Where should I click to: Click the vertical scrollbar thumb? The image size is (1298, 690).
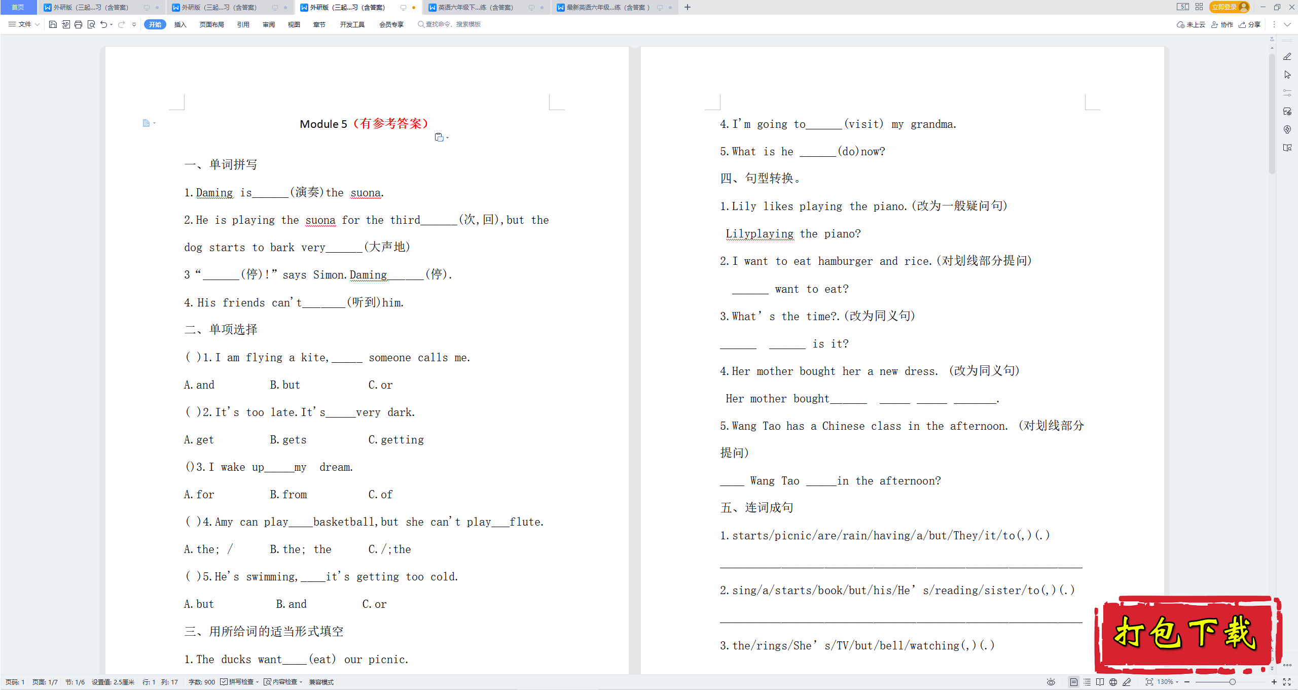(x=1272, y=114)
